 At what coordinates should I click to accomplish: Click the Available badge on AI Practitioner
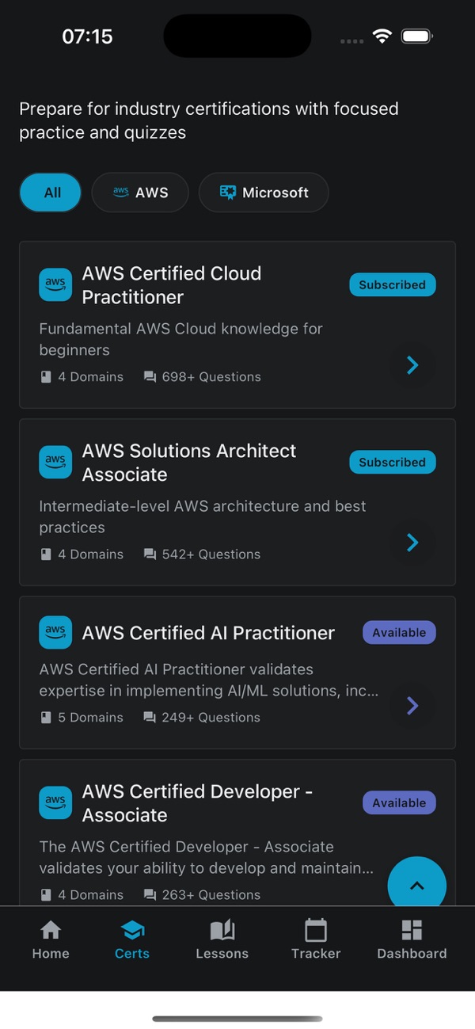pyautogui.click(x=399, y=633)
